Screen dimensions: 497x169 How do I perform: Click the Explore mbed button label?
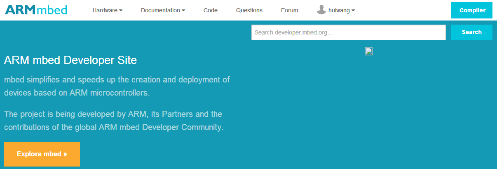point(39,154)
